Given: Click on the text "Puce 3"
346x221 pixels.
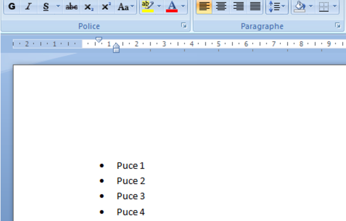Looking at the screenshot, I should 131,196.
